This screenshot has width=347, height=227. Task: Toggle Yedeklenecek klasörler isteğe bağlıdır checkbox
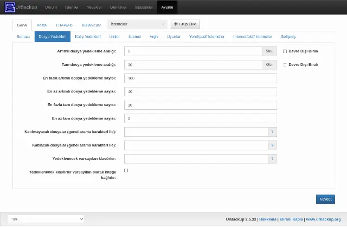click(126, 170)
